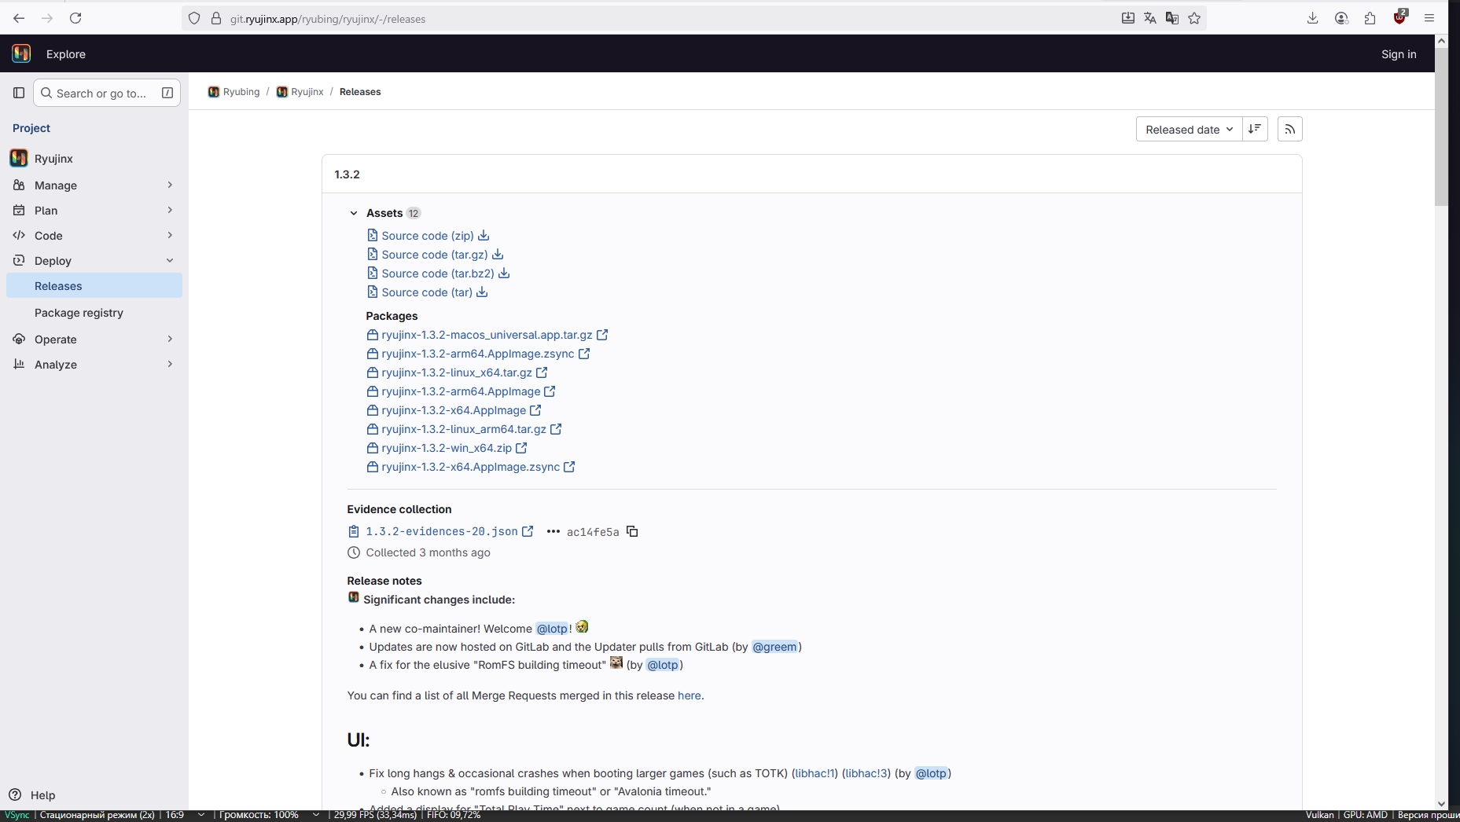Copy the evidence SHA ac14fe5a

click(632, 531)
